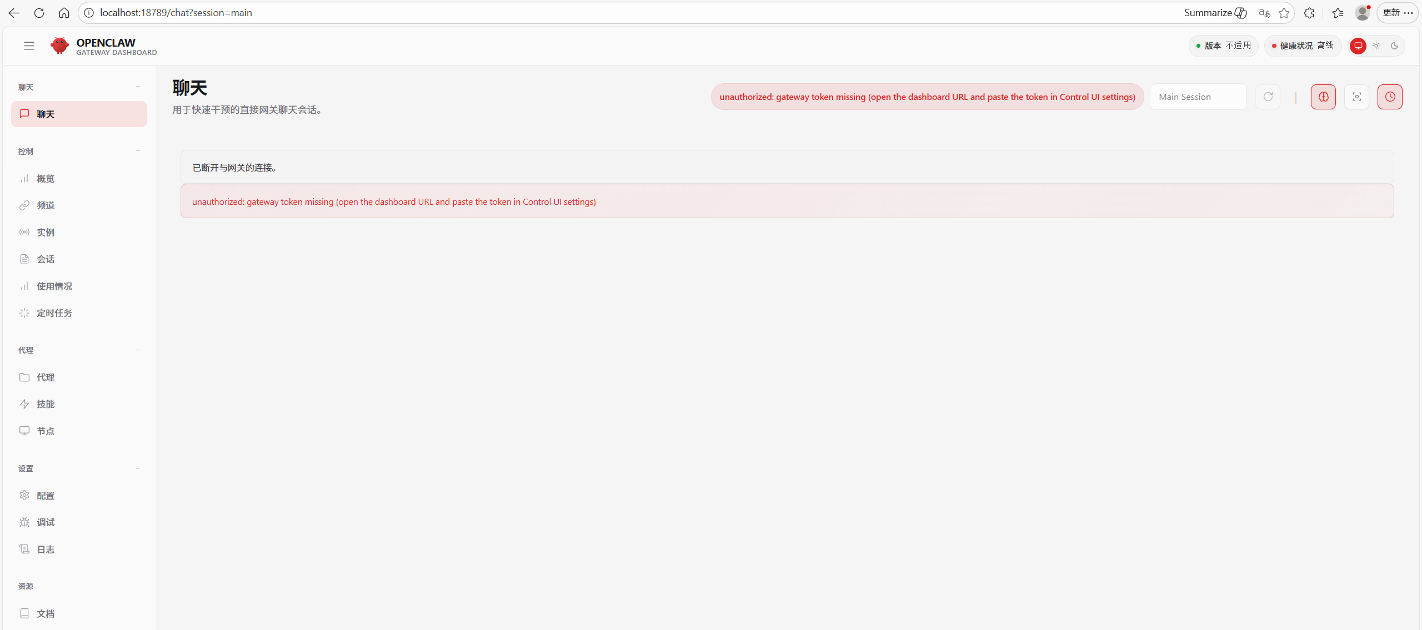Collapse the 控制 sidebar section
The width and height of the screenshot is (1422, 630).
pyautogui.click(x=138, y=151)
